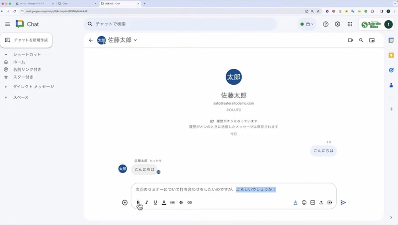Apply bold formatting to selected text
Image resolution: width=398 pixels, height=225 pixels.
138,202
